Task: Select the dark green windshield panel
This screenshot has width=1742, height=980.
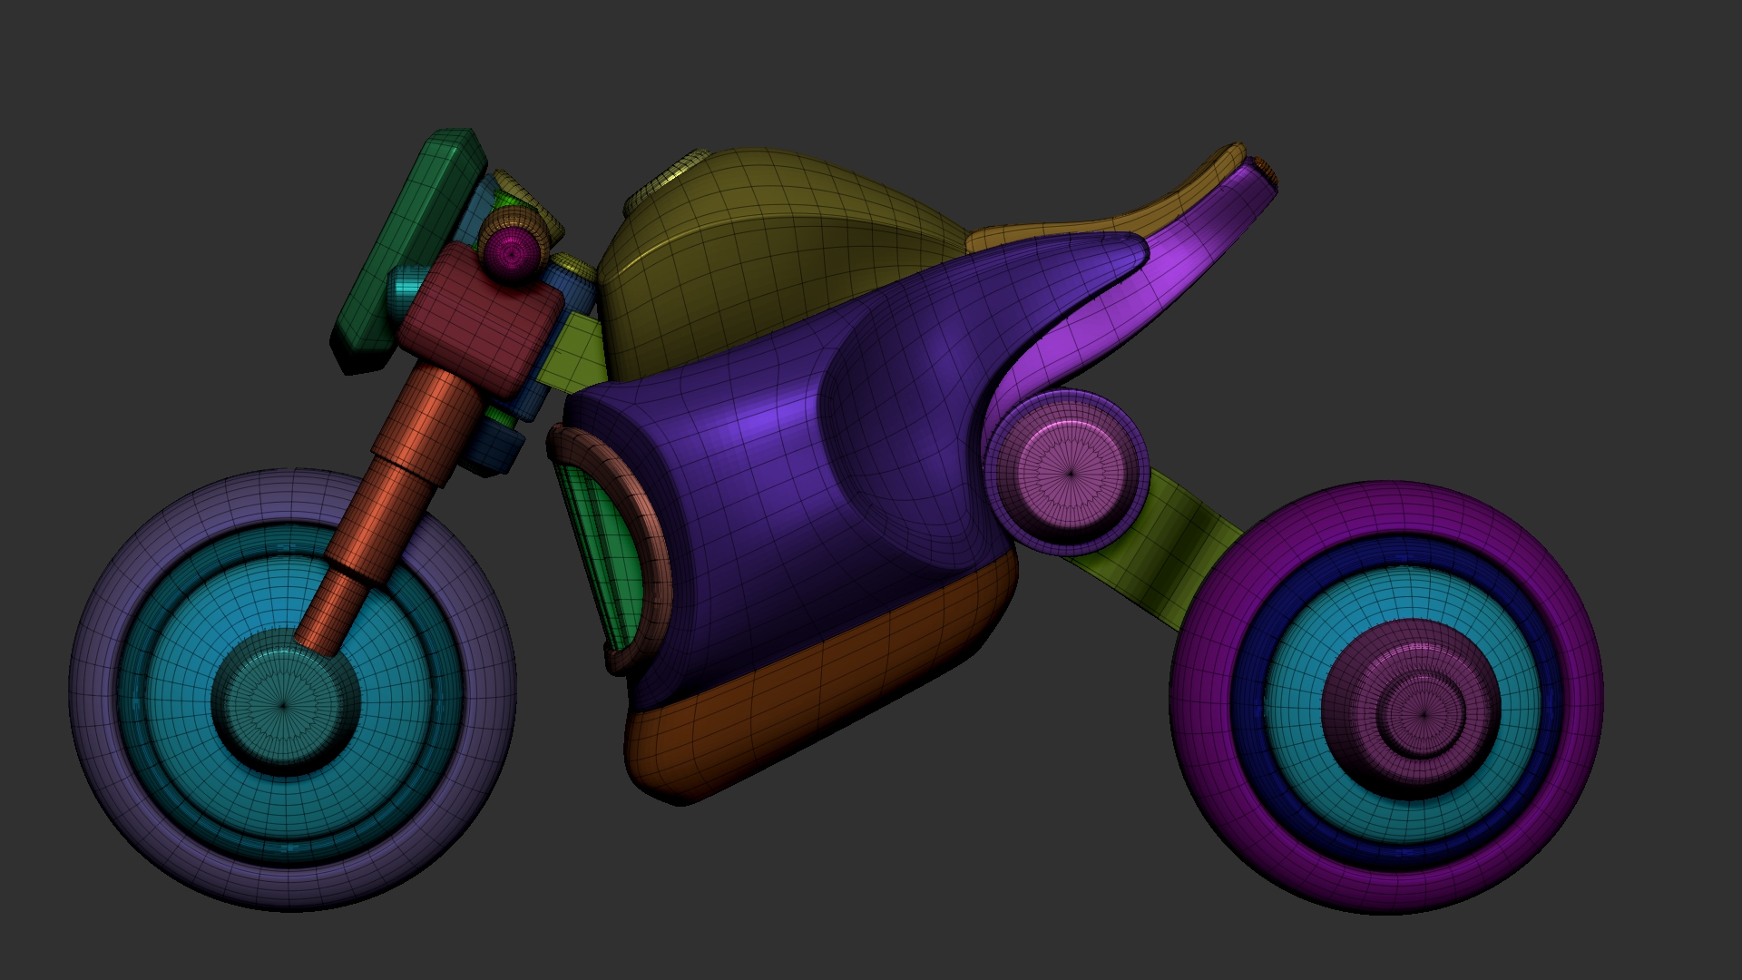Action: point(408,250)
